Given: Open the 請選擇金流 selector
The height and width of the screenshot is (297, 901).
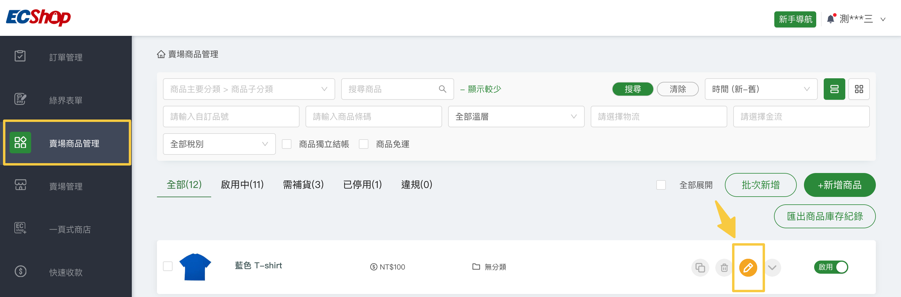Looking at the screenshot, I should pos(801,117).
